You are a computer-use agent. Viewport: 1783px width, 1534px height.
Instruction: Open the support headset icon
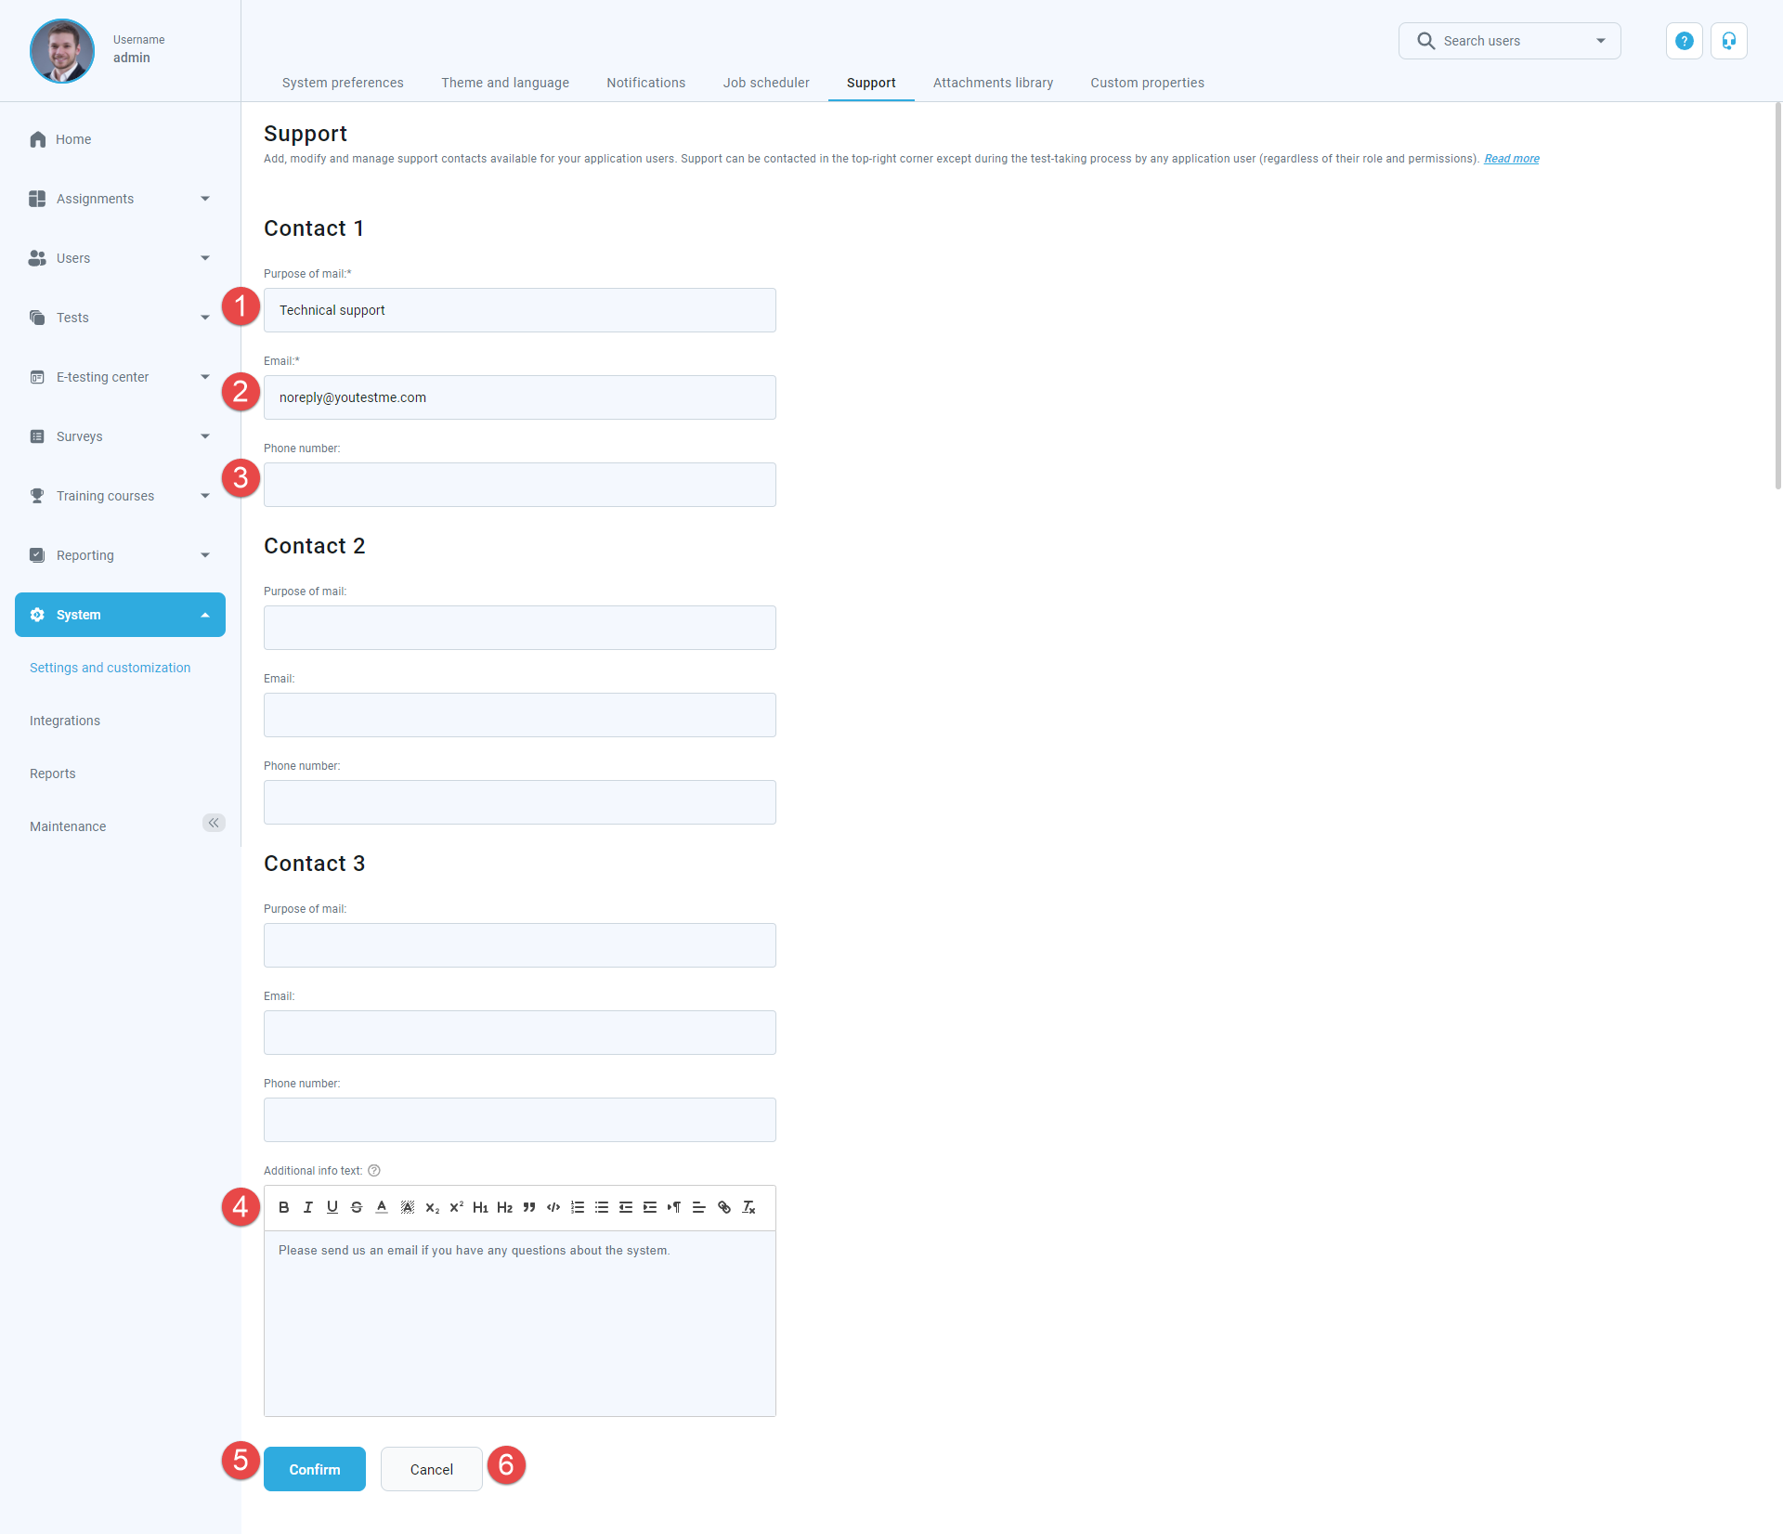(x=1728, y=41)
